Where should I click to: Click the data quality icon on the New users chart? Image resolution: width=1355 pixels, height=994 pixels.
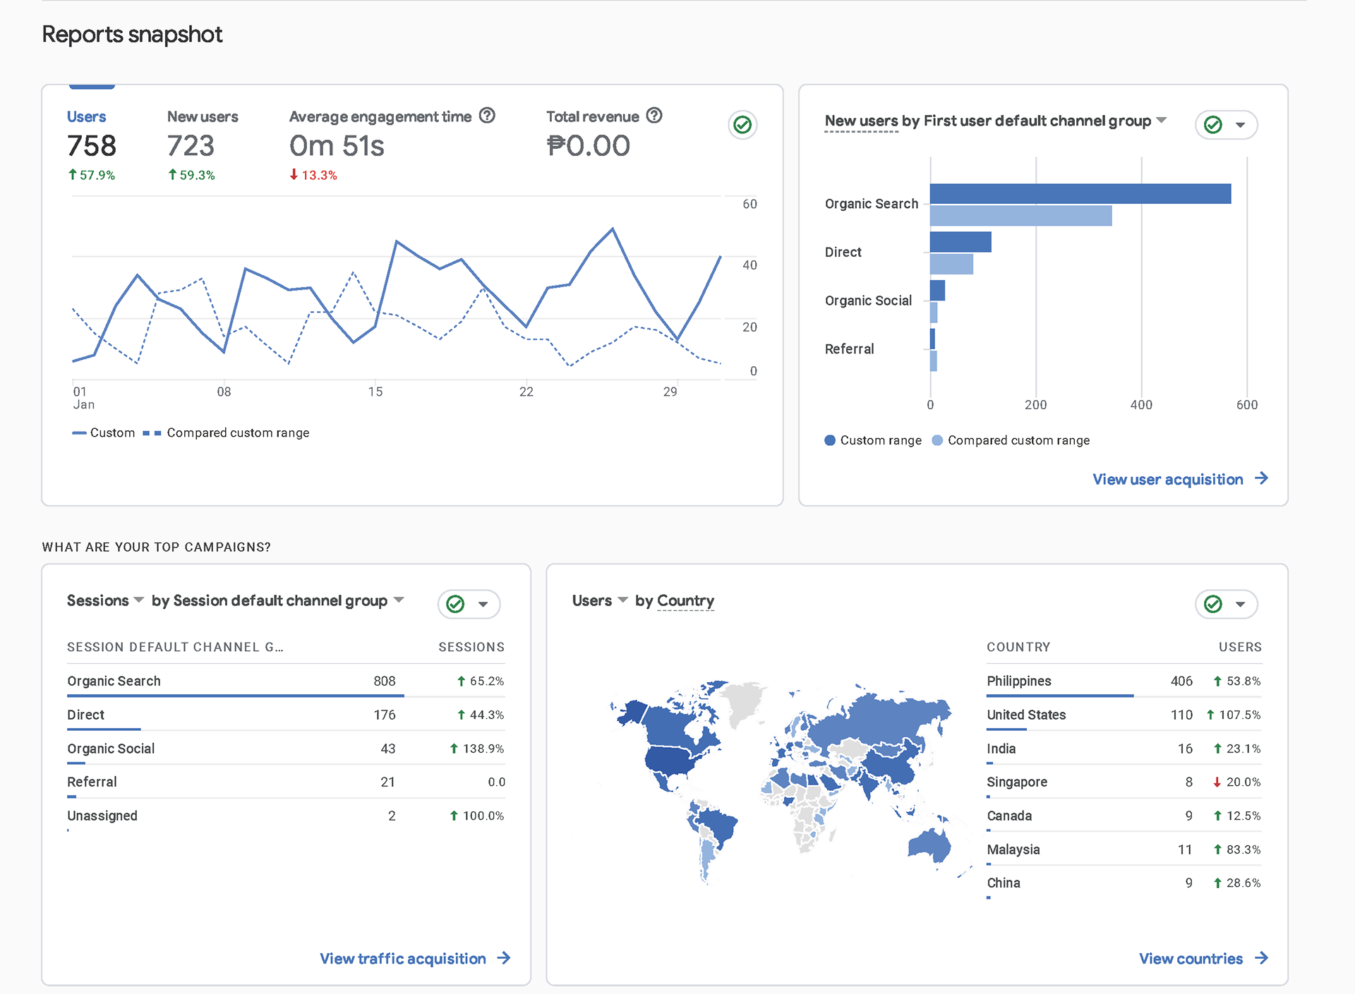[1212, 125]
